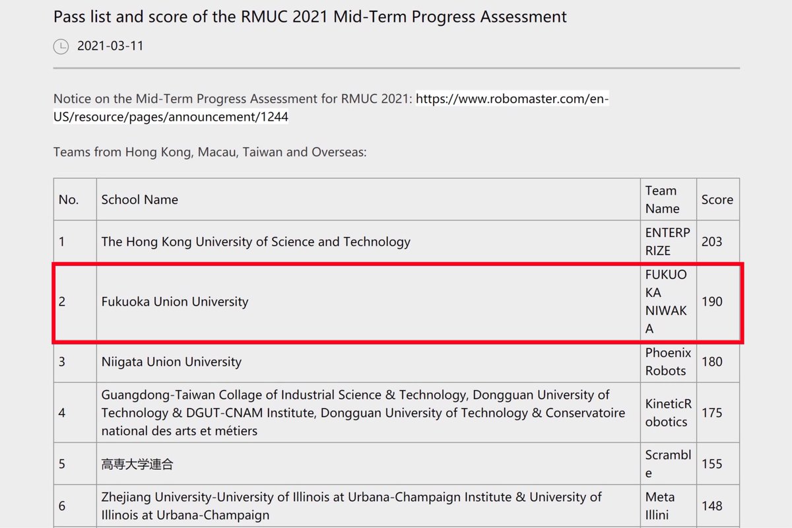Image resolution: width=792 pixels, height=528 pixels.
Task: Click the 'Teams from Hong Kong, Macau, Taiwan' heading
Action: point(210,152)
